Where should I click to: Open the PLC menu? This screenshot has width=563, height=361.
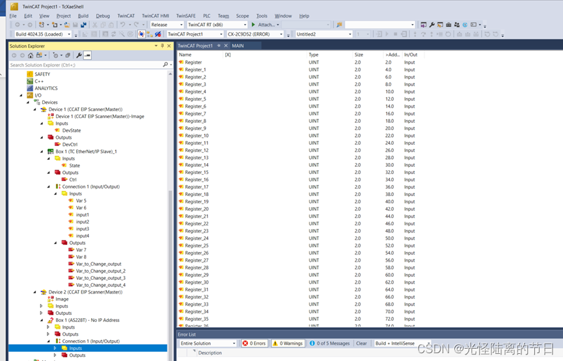[207, 16]
